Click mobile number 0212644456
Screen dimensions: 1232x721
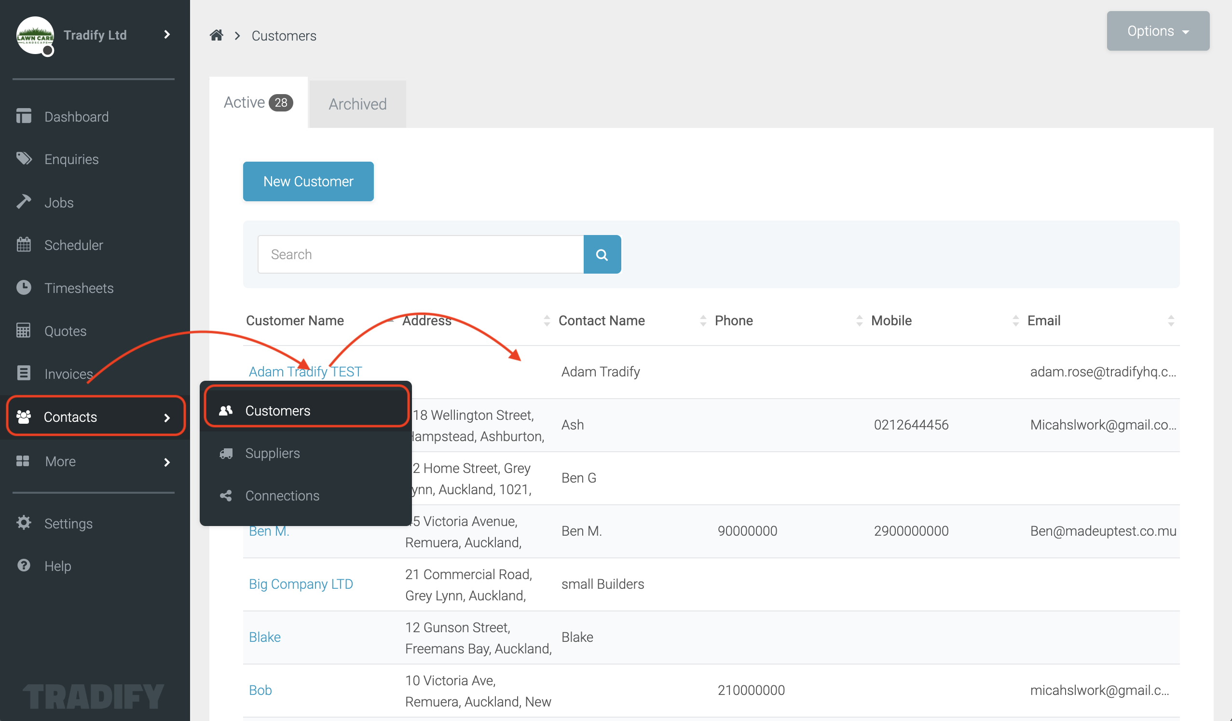tap(911, 425)
